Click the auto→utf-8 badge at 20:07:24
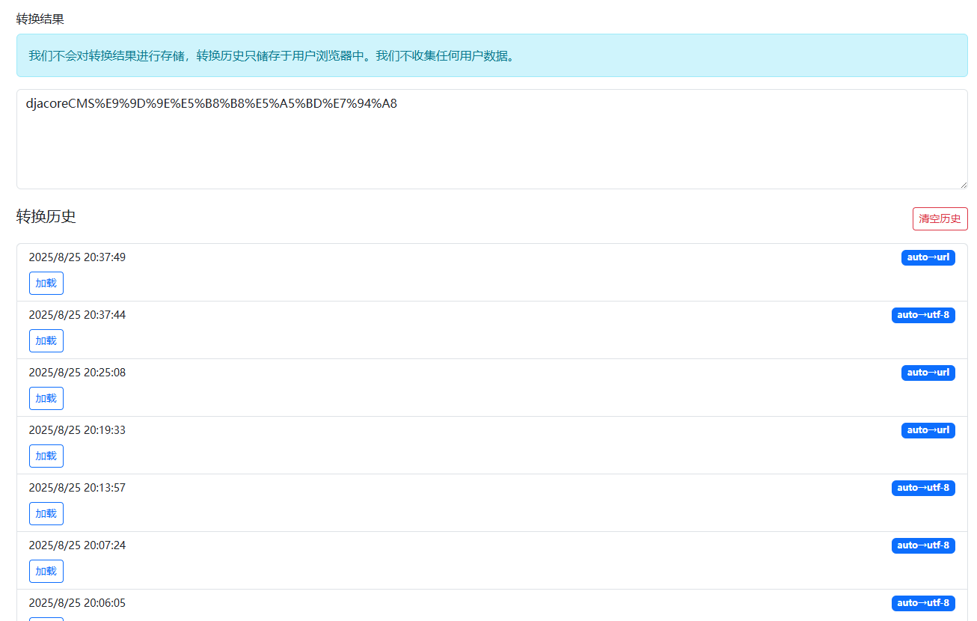 click(922, 545)
